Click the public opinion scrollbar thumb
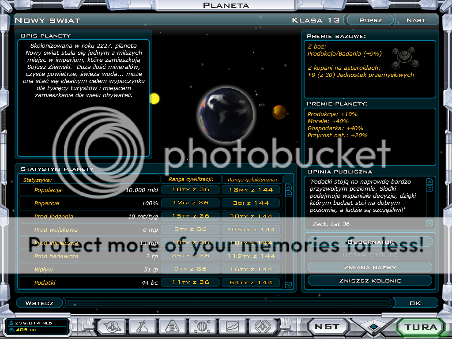 (x=429, y=189)
